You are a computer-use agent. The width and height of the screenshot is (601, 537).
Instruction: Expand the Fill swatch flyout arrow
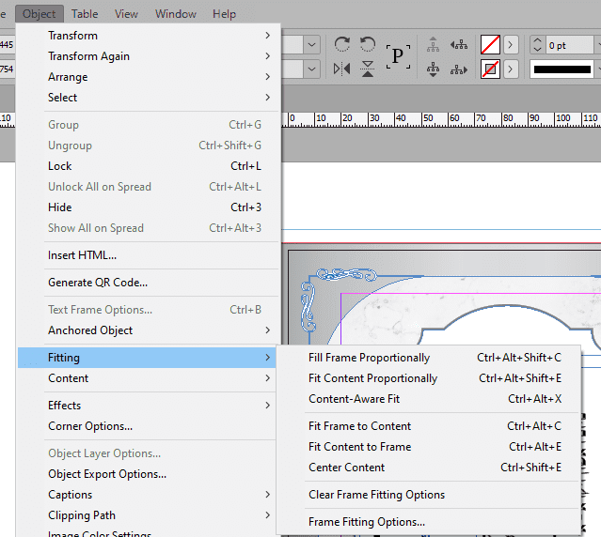(x=511, y=45)
